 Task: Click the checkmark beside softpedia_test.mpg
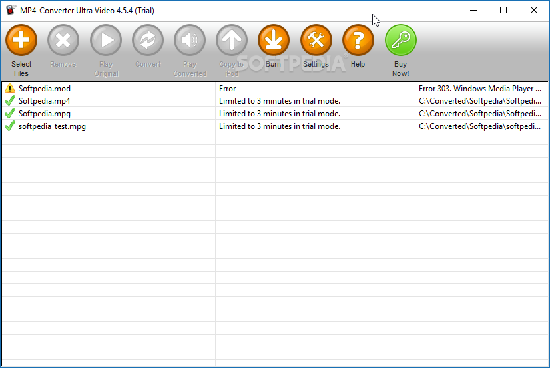[10, 126]
